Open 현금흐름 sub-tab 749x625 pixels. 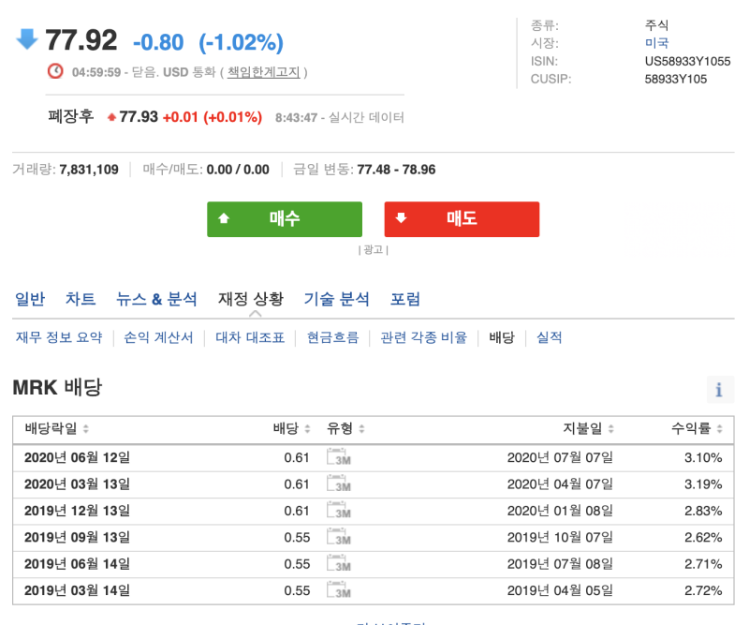coord(332,337)
